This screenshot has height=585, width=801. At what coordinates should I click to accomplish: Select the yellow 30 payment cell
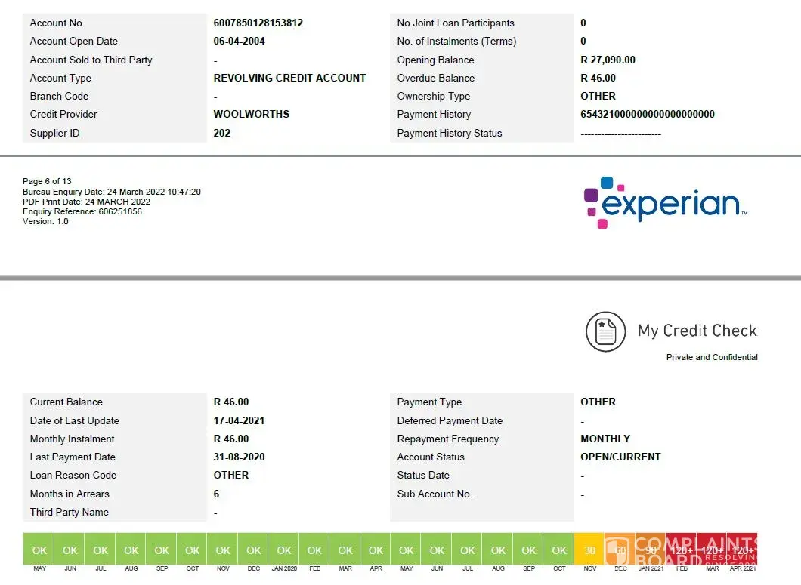(589, 550)
